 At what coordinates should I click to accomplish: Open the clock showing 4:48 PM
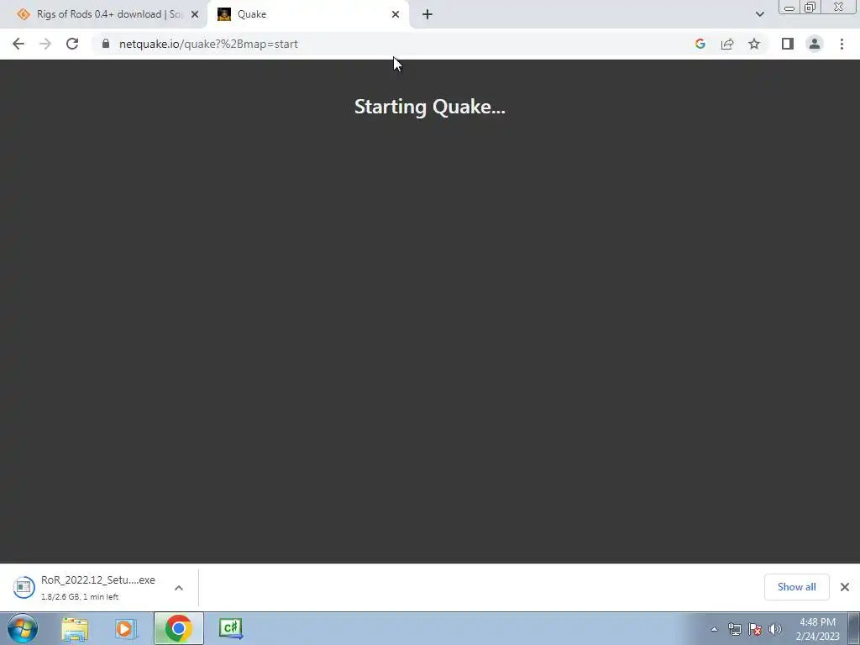pos(817,629)
